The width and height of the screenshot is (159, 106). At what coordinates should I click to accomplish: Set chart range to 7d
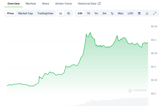pos(88,13)
